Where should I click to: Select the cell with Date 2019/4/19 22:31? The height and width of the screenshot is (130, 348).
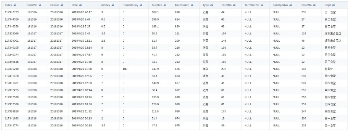[81, 41]
